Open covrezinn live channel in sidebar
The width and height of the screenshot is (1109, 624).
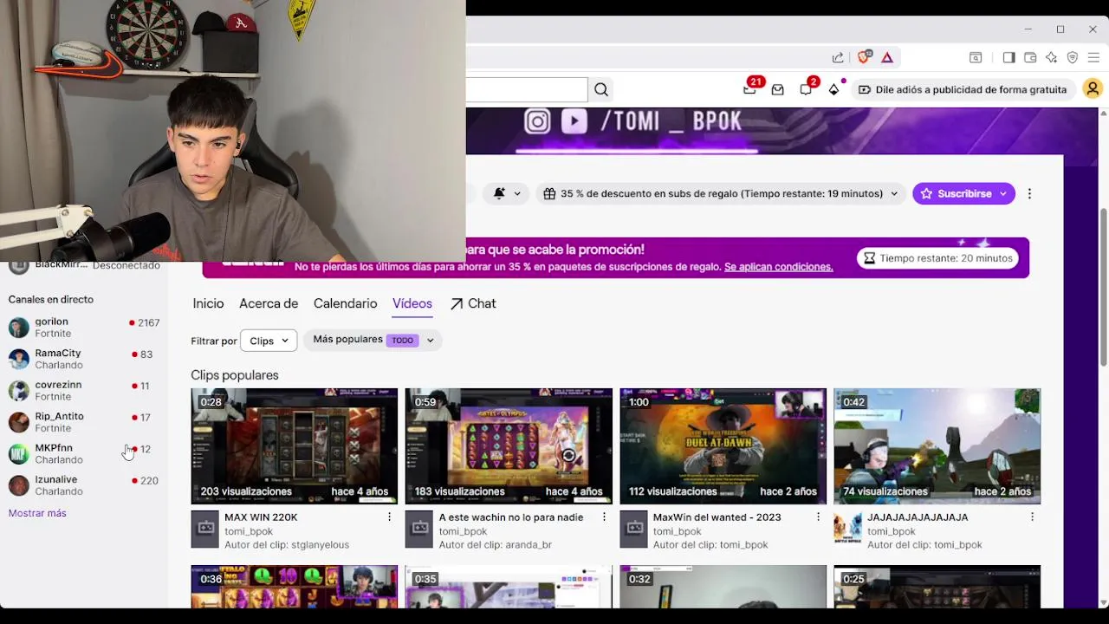coord(84,390)
